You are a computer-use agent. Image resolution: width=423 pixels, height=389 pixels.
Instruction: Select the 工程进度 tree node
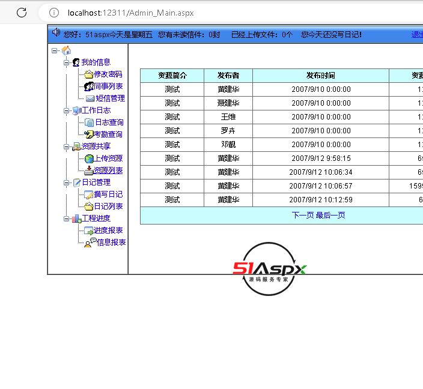96,219
